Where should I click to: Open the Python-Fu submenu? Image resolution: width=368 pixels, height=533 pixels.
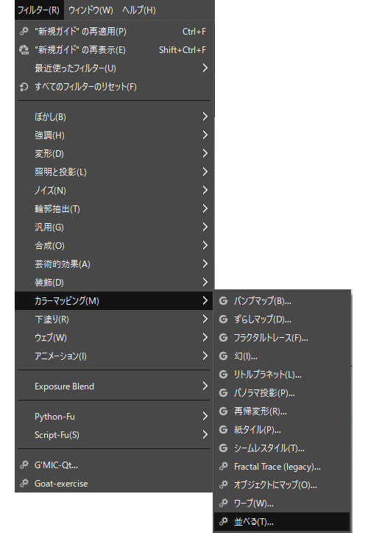coord(113,417)
